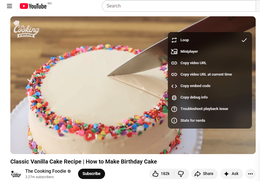The image size is (260, 181).
Task: Go to YouTube home via logo
Action: [x=33, y=6]
